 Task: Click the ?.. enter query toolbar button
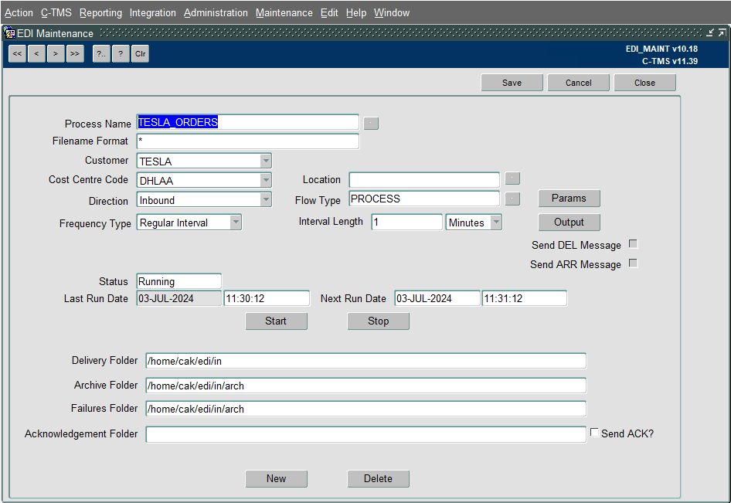pos(101,53)
